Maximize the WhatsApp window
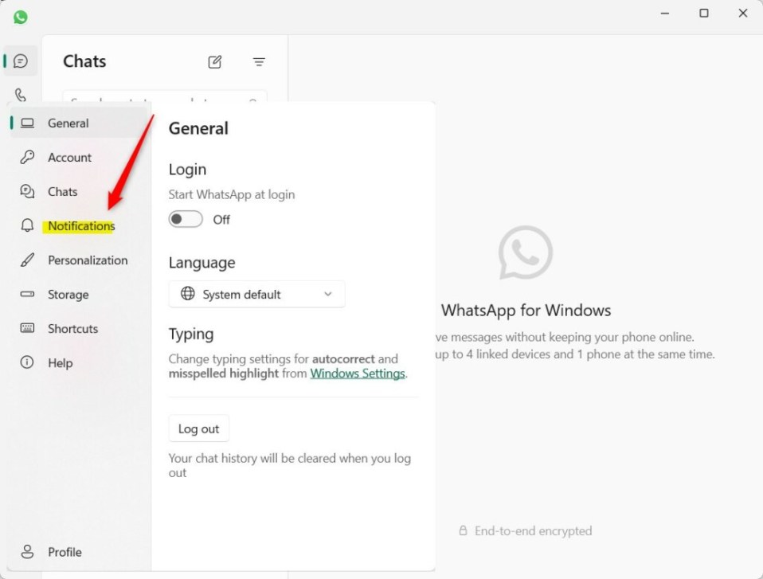This screenshot has height=579, width=763. point(703,13)
